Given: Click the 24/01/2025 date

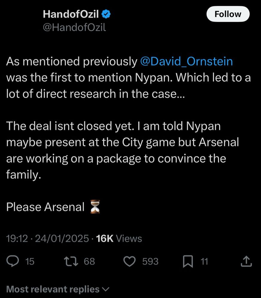Looking at the screenshot, I should (62, 238).
